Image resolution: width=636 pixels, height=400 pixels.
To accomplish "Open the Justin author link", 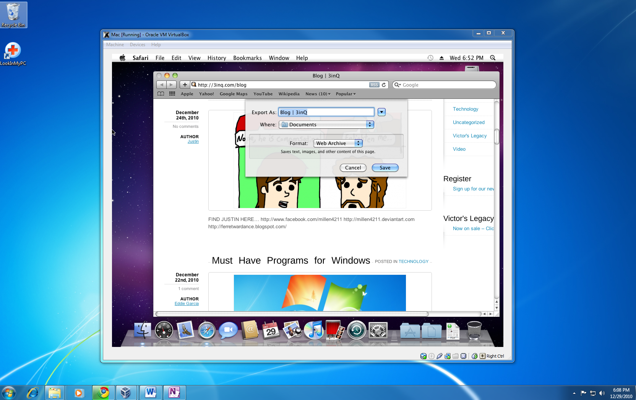I will coord(193,141).
